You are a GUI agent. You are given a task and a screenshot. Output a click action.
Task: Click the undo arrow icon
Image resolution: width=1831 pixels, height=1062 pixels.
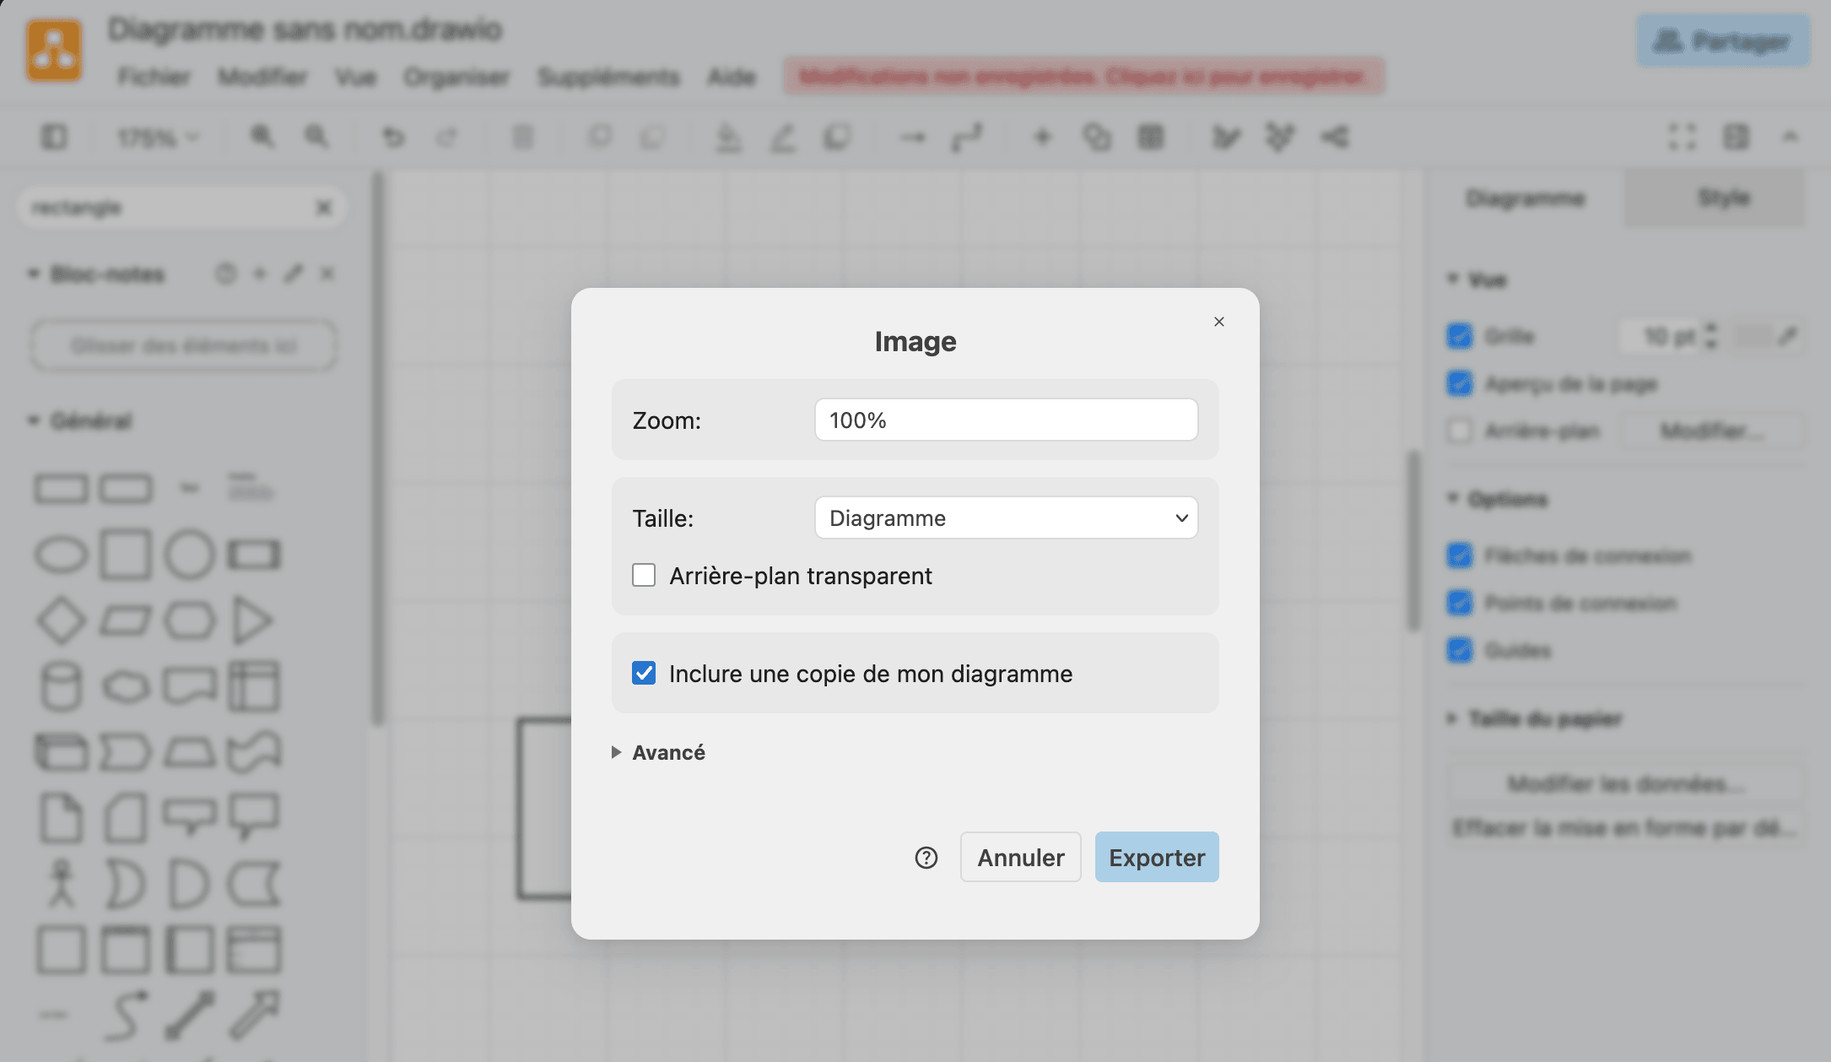(393, 137)
